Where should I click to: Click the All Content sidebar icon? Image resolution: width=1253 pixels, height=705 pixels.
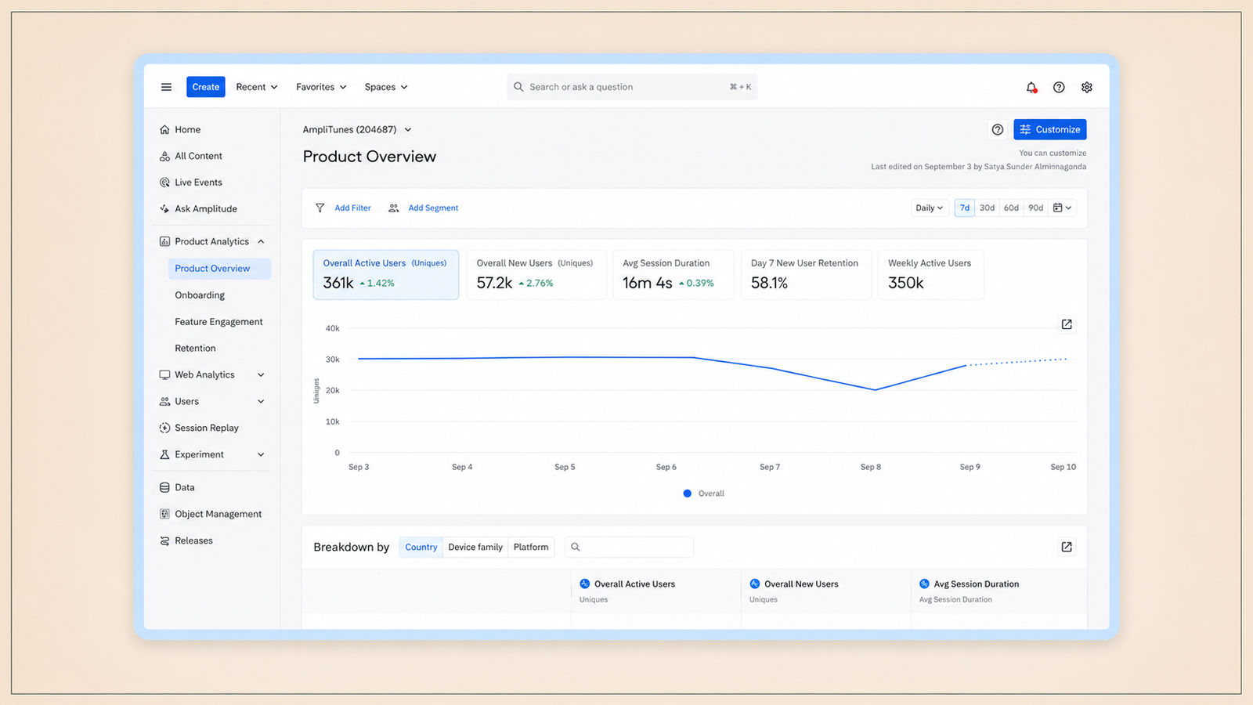click(164, 156)
